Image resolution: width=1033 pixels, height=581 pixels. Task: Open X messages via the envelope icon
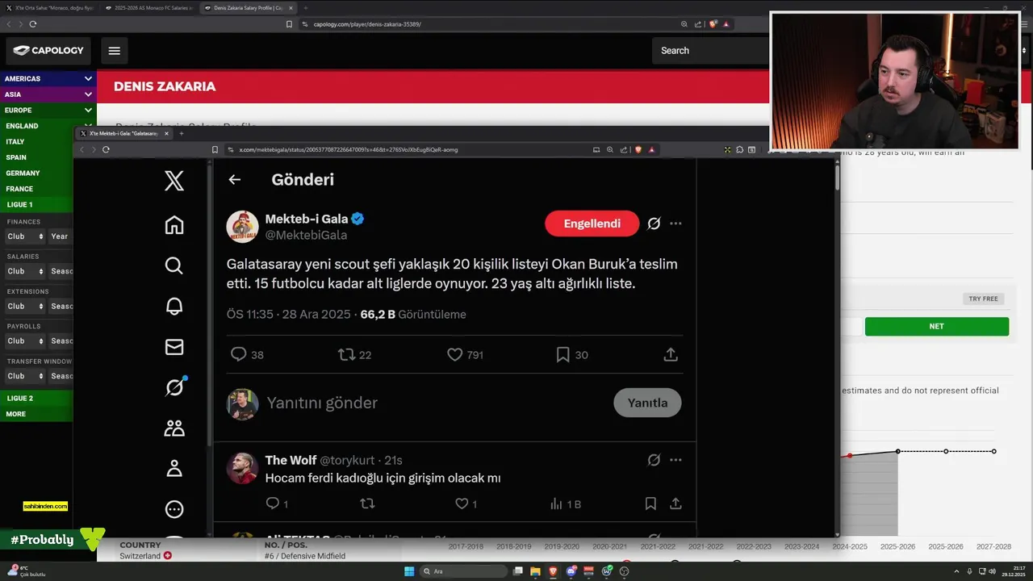[174, 347]
